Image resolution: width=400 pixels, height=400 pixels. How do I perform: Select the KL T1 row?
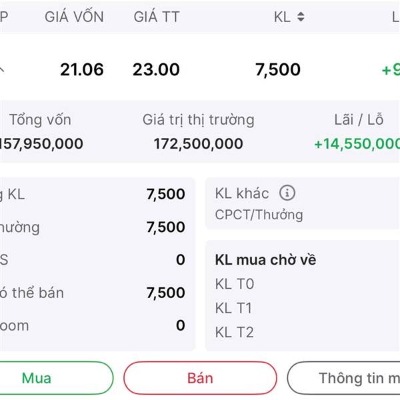(x=235, y=308)
